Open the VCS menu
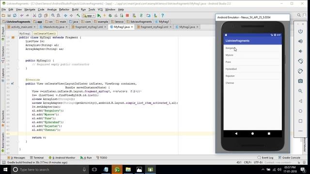Image resolution: width=310 pixels, height=174 pixels. (100, 10)
